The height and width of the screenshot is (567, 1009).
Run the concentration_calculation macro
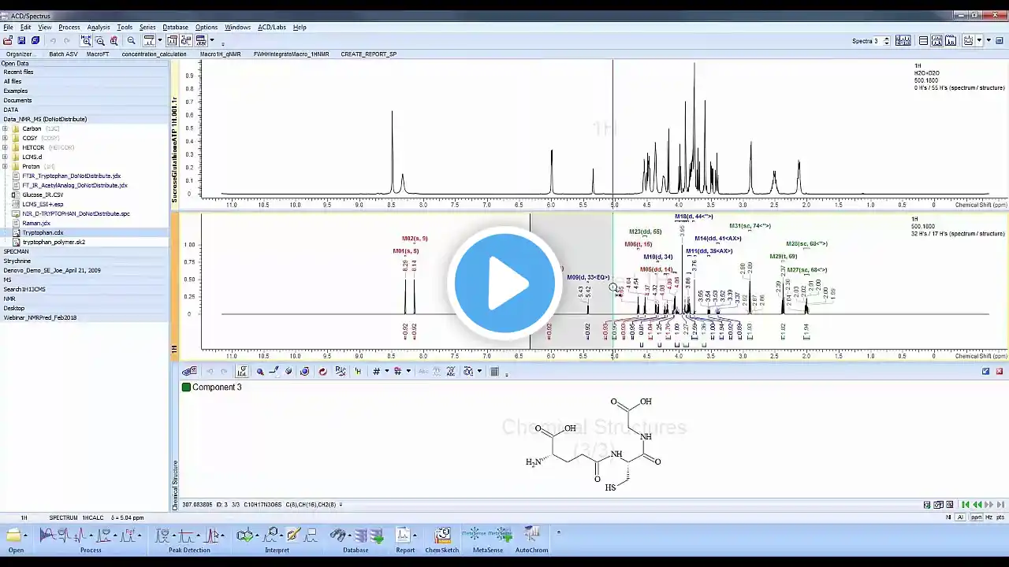click(155, 54)
